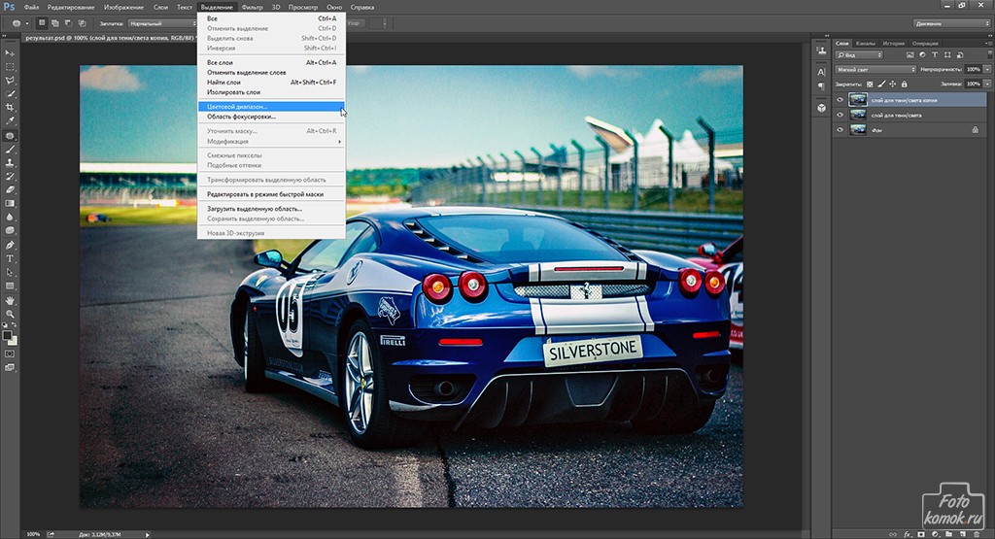Open workspace switcher Движение dropdown

tap(951, 23)
